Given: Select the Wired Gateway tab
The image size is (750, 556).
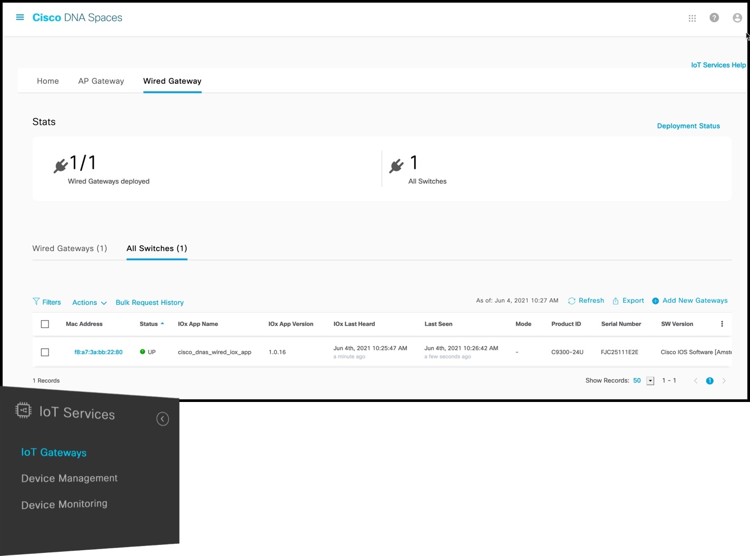Looking at the screenshot, I should click(172, 81).
